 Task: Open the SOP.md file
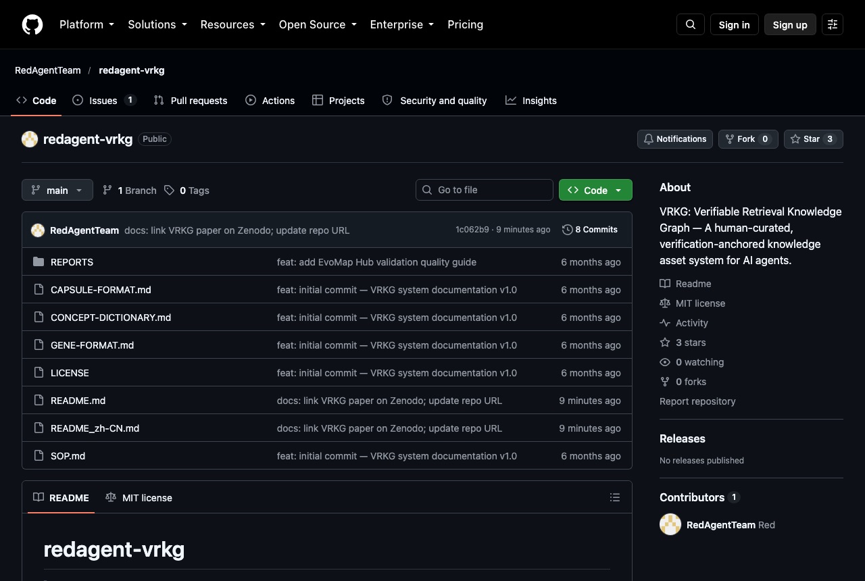68,456
